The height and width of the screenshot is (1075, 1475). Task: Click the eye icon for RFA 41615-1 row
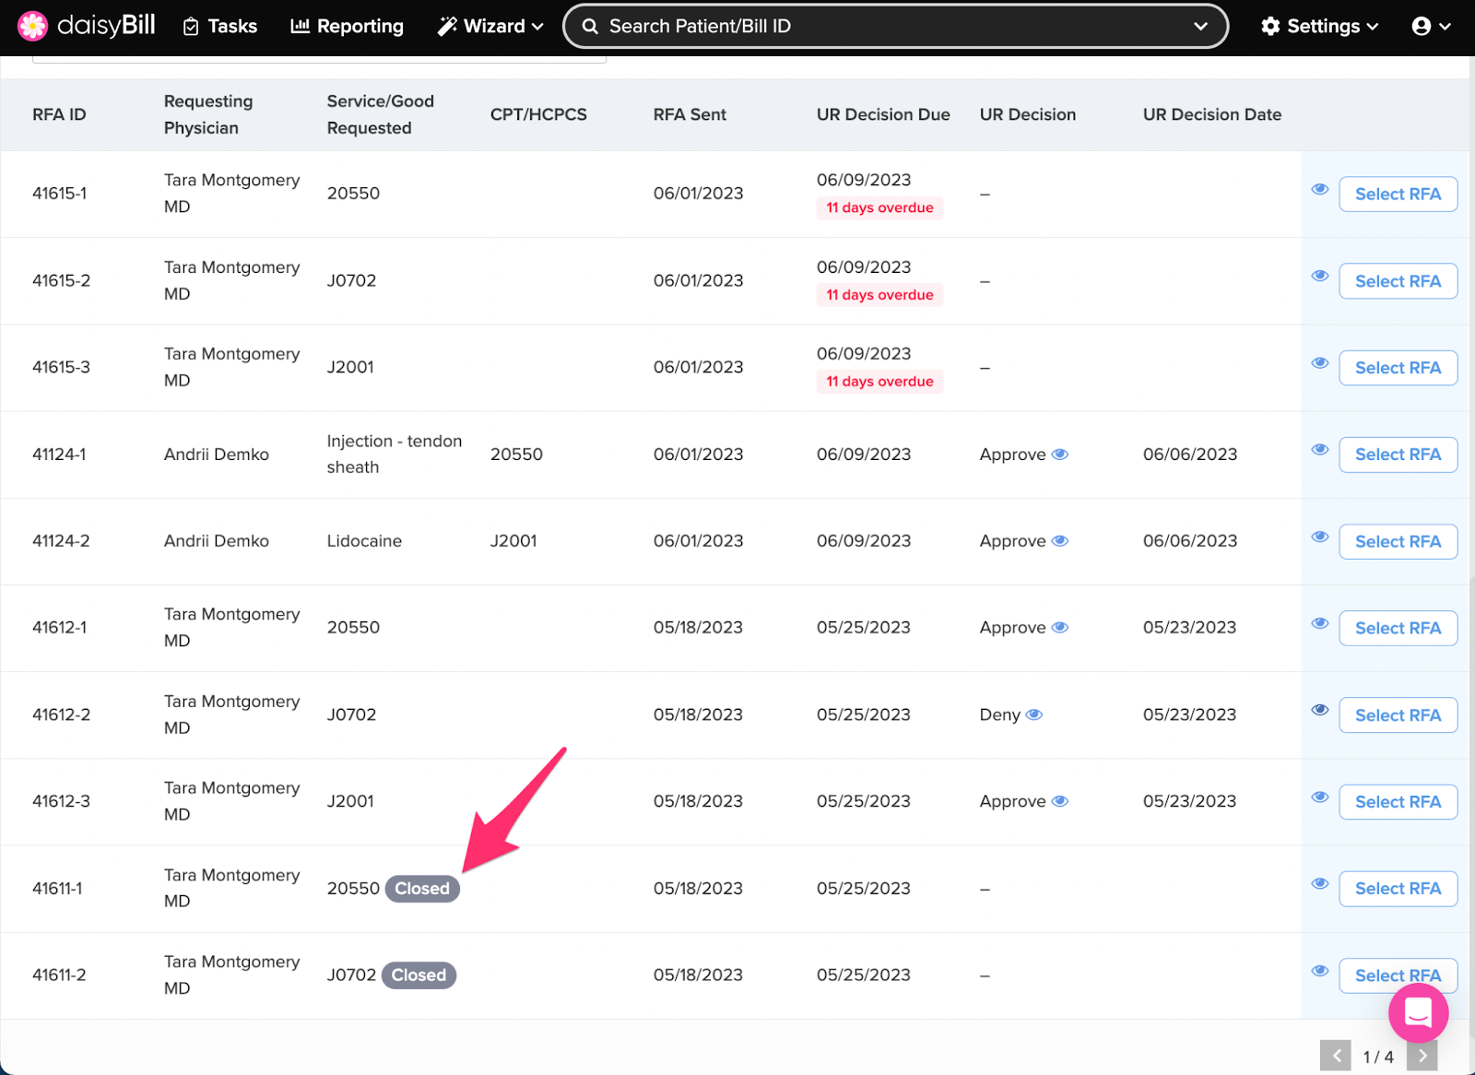click(1320, 189)
